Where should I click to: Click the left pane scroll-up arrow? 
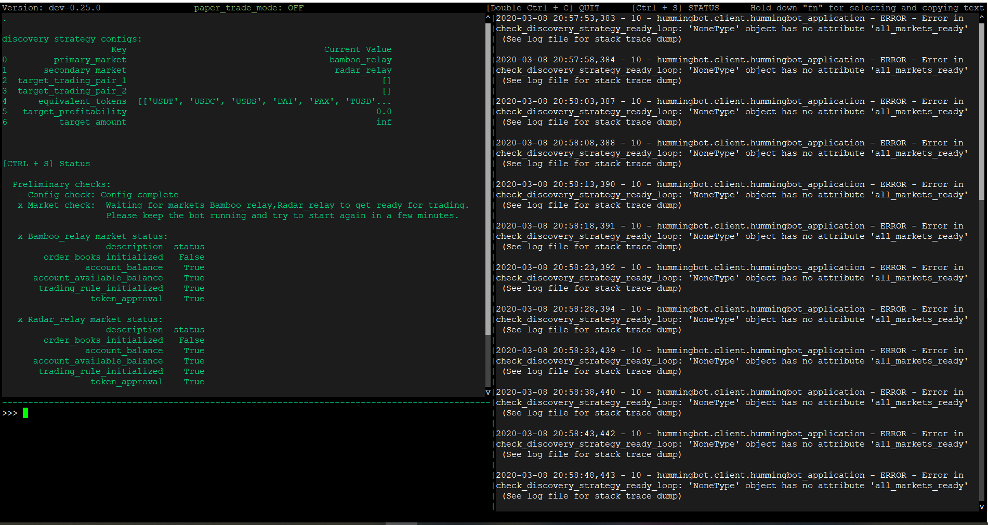[488, 18]
